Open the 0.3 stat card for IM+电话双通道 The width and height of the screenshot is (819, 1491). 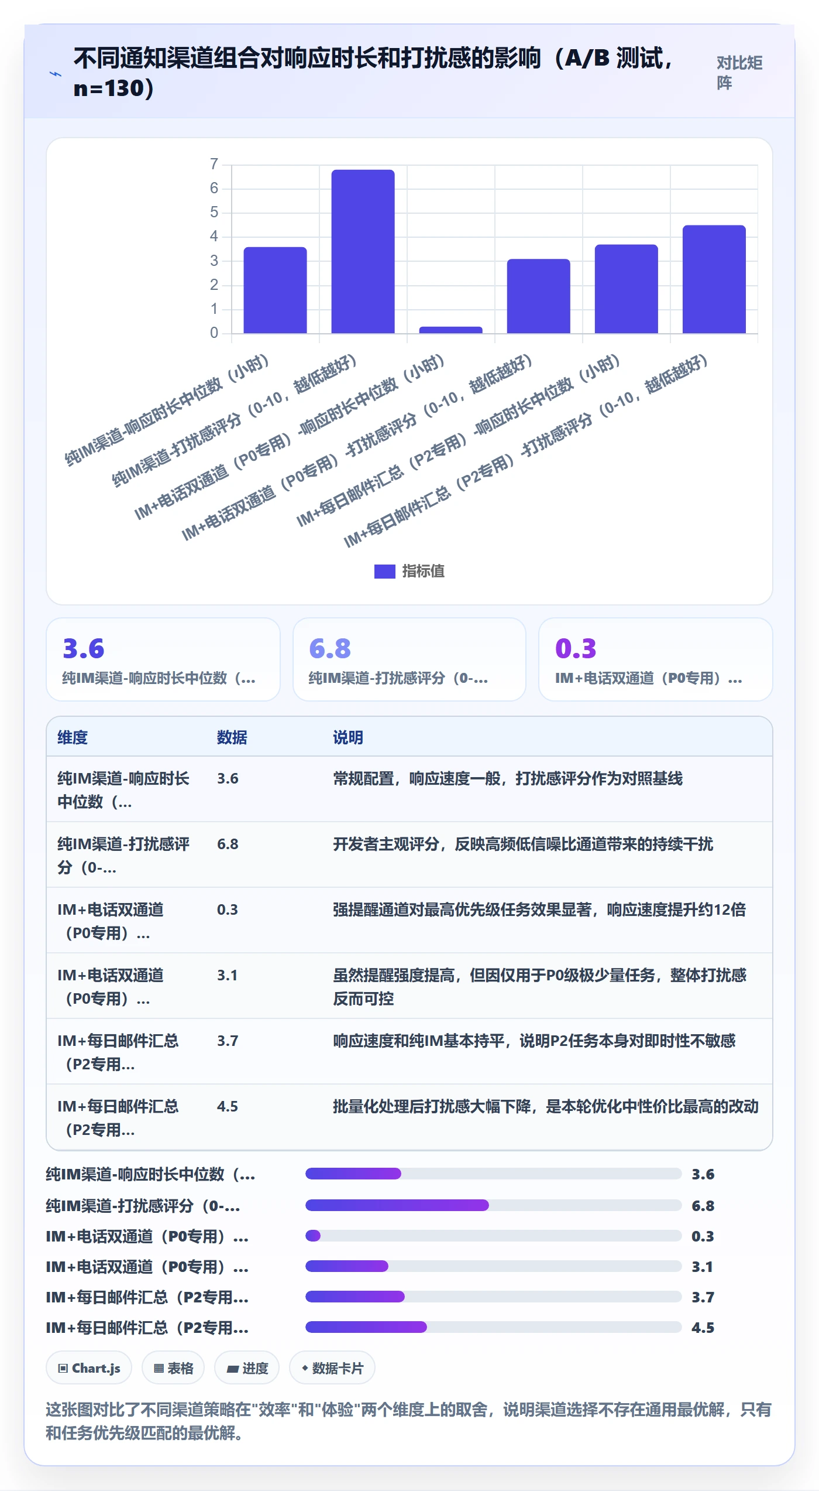[655, 659]
